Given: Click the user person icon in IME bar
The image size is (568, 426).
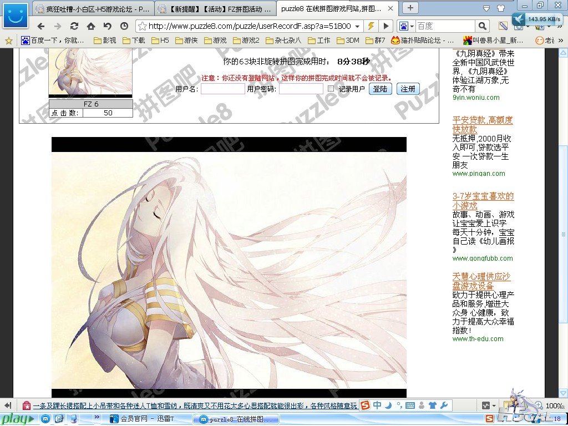Looking at the screenshot, I should [422, 405].
